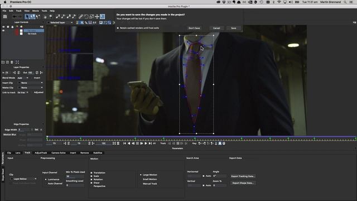
Task: Toggle Scale motion checkbox
Action: [91, 176]
